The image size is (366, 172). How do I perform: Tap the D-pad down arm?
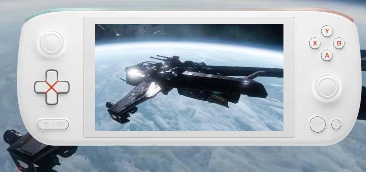(x=52, y=99)
